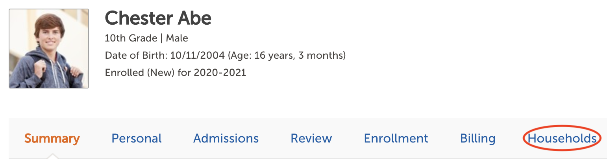Select the active Summary tab

[52, 138]
